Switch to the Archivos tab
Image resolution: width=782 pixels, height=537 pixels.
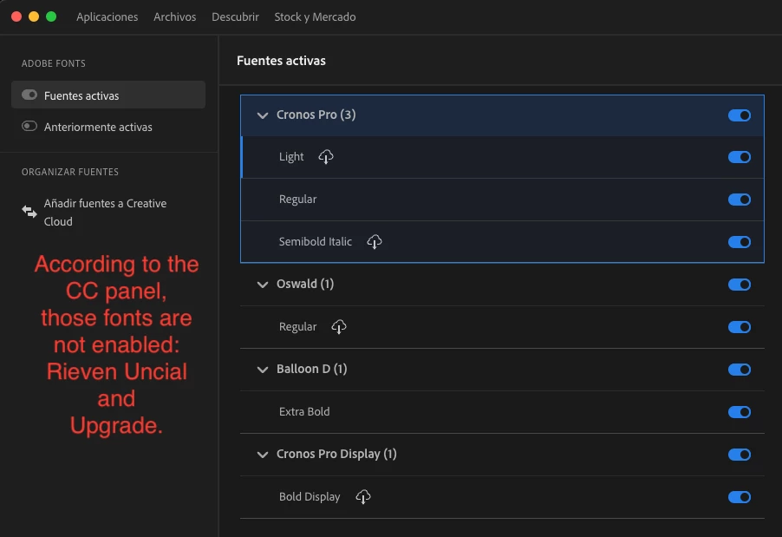coord(174,16)
